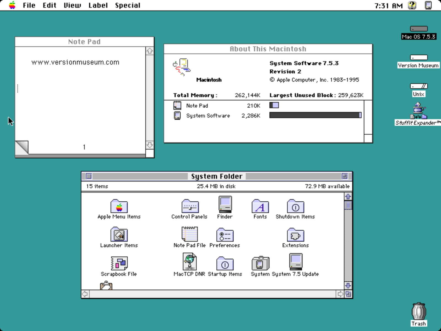Click the Note Pad scroll down arrow
This screenshot has width=441, height=331.
pos(149,145)
